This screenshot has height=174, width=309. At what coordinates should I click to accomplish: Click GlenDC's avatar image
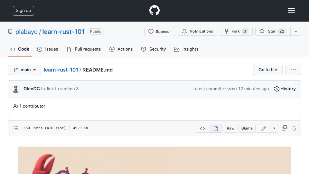tap(16, 89)
